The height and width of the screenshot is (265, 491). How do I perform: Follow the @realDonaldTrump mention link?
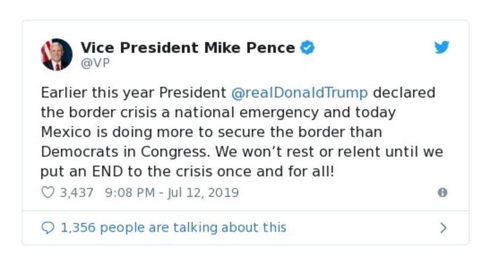click(x=300, y=93)
